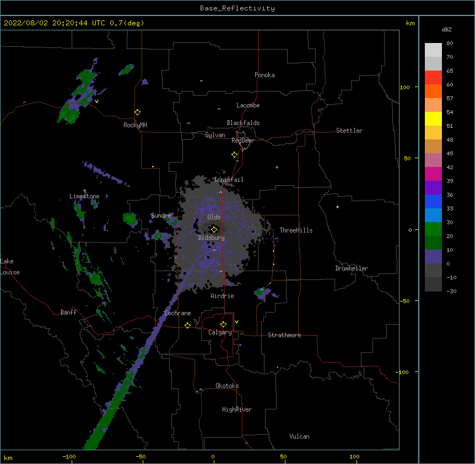The image size is (475, 464).
Task: Pick the red legend swatch between 65 and 60
Action: pos(433,77)
